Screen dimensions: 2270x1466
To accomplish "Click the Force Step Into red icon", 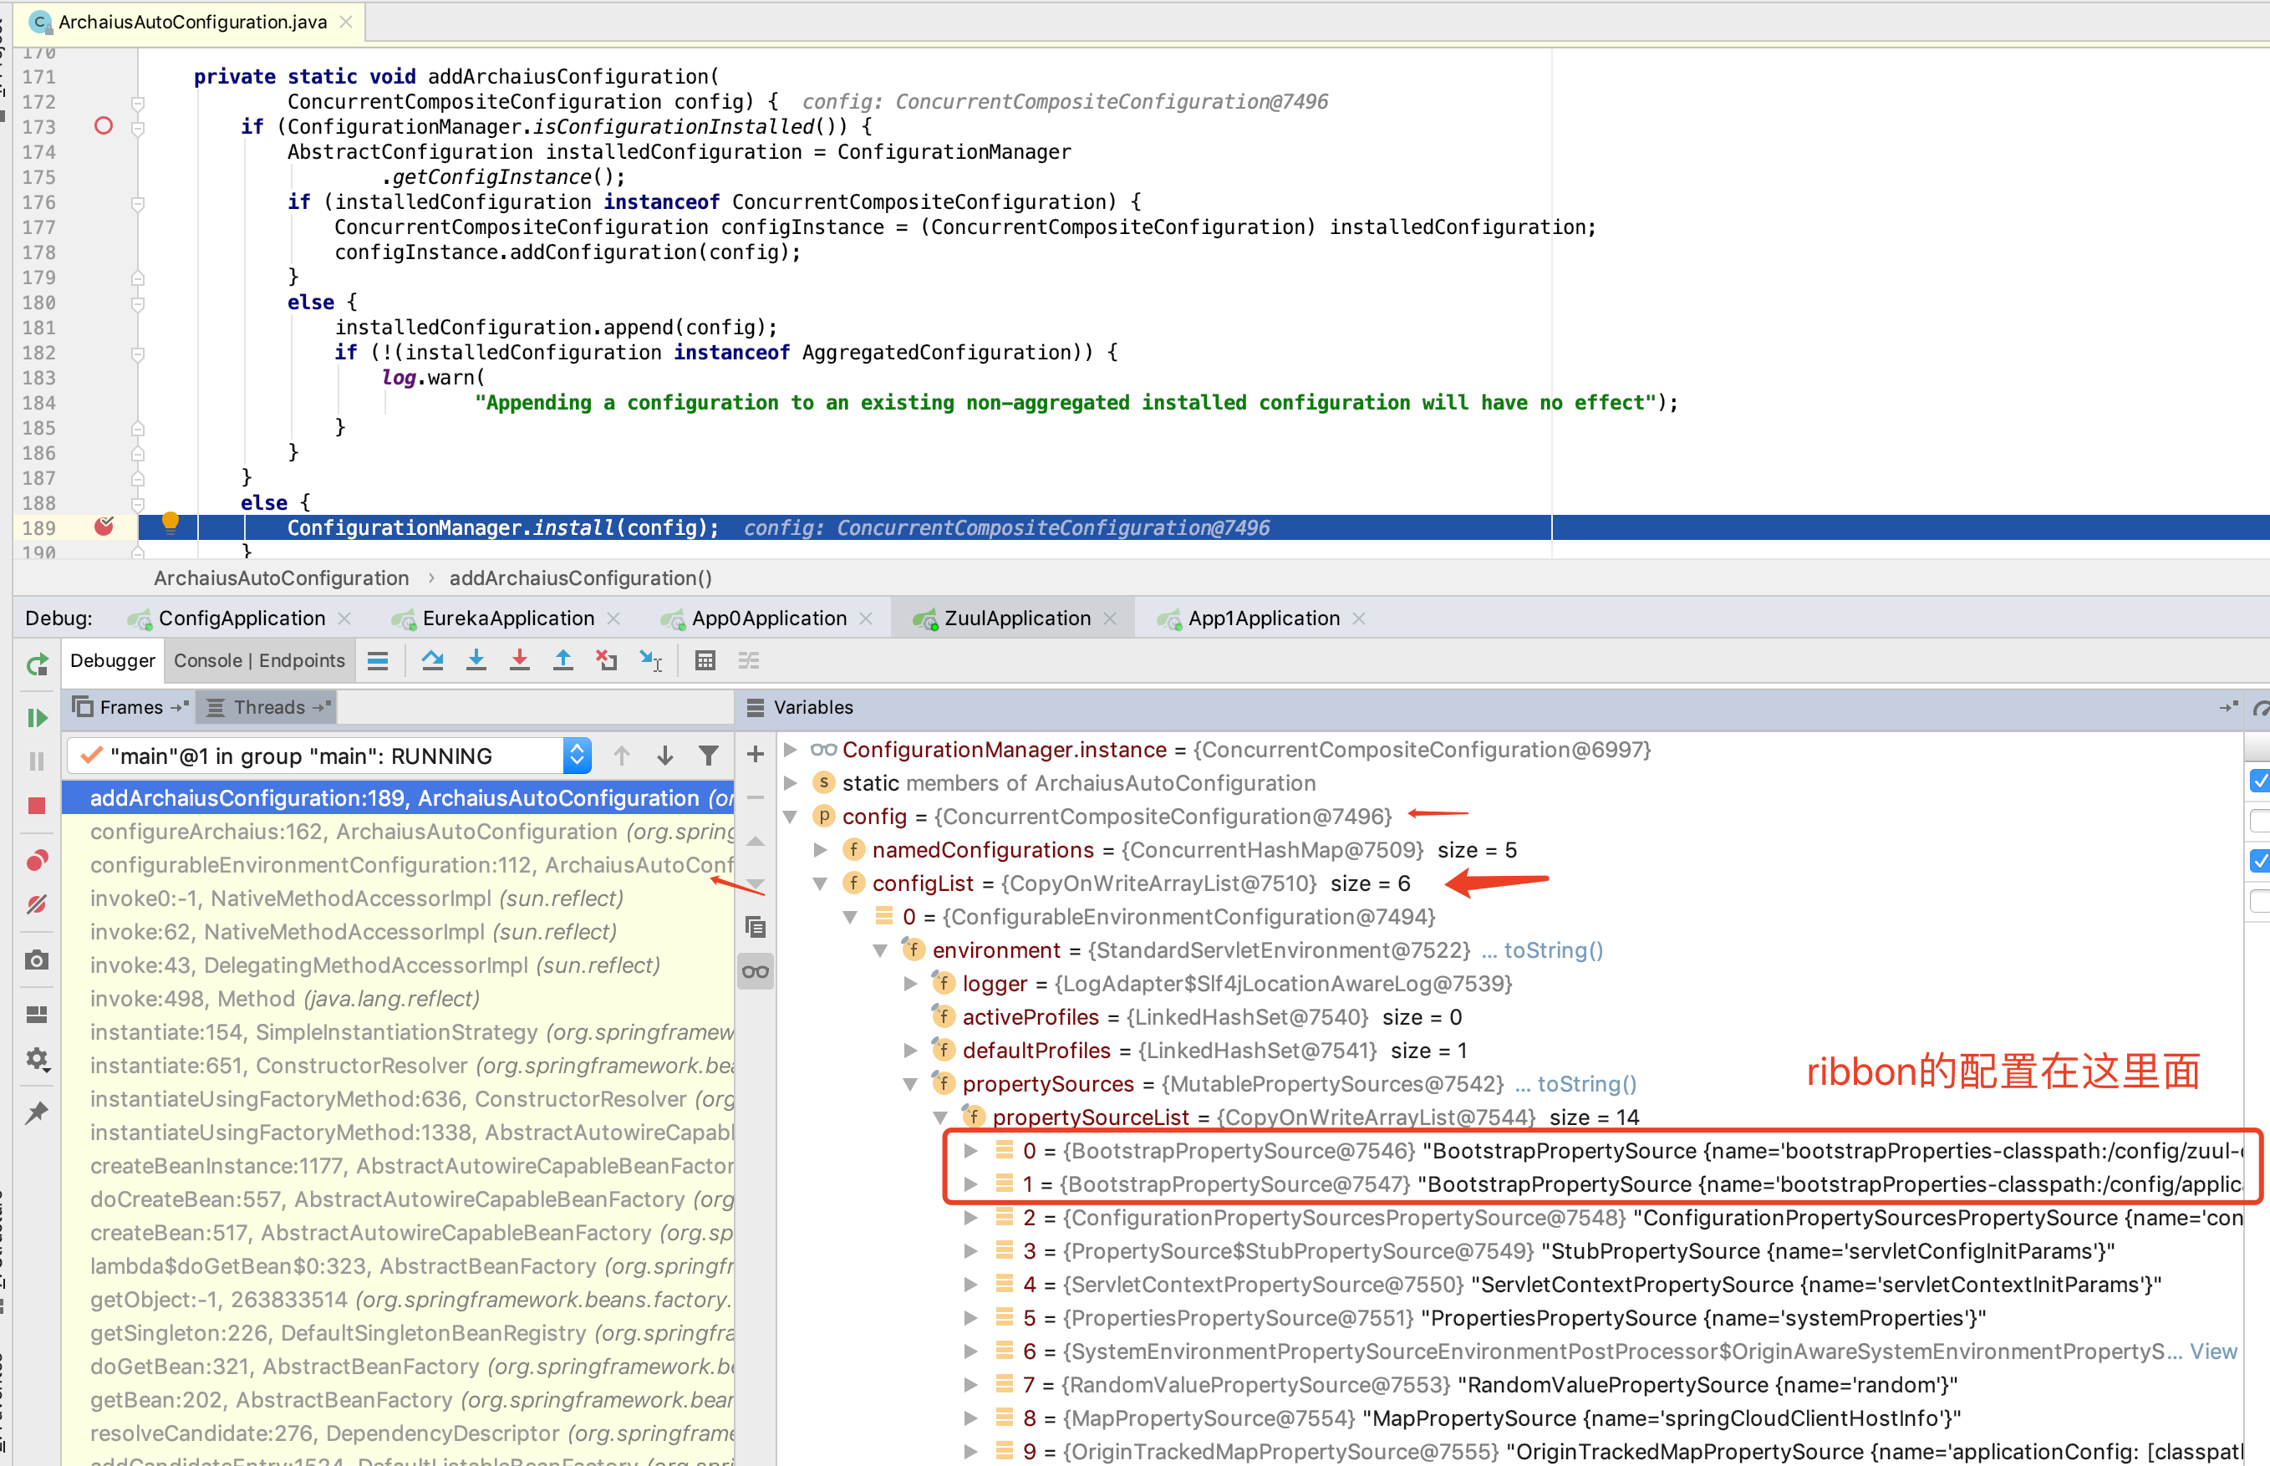I will (x=520, y=659).
